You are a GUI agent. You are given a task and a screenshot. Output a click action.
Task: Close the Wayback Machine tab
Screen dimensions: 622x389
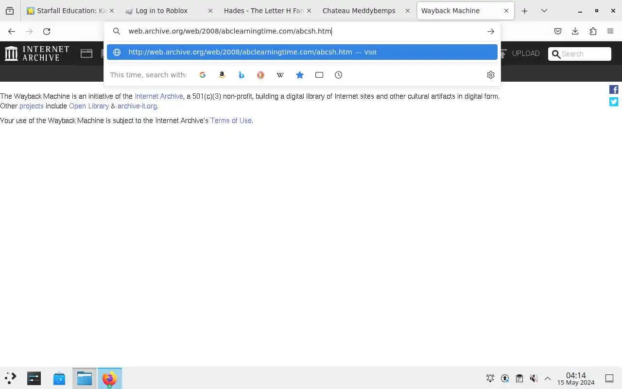(506, 11)
